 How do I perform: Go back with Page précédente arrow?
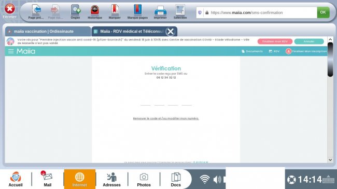click(x=36, y=12)
